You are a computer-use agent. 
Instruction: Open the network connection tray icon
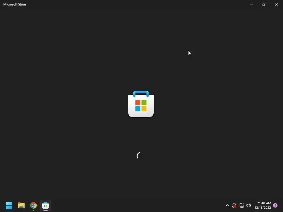[242, 205]
